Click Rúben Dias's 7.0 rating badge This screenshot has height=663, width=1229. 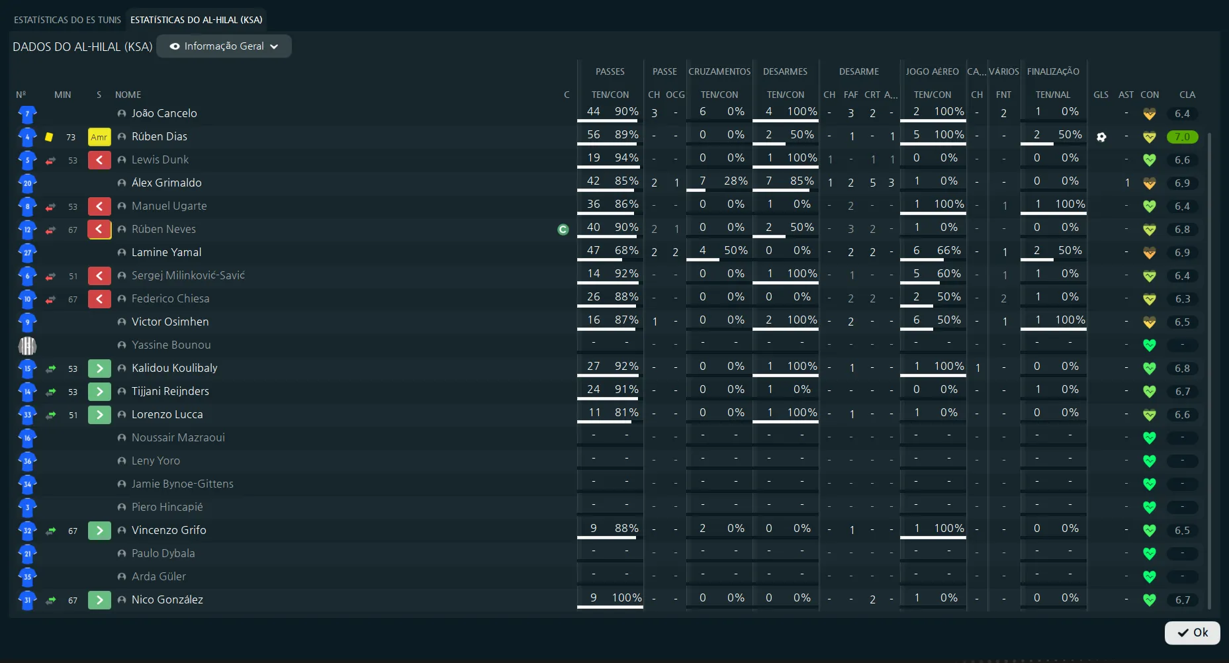pos(1182,137)
